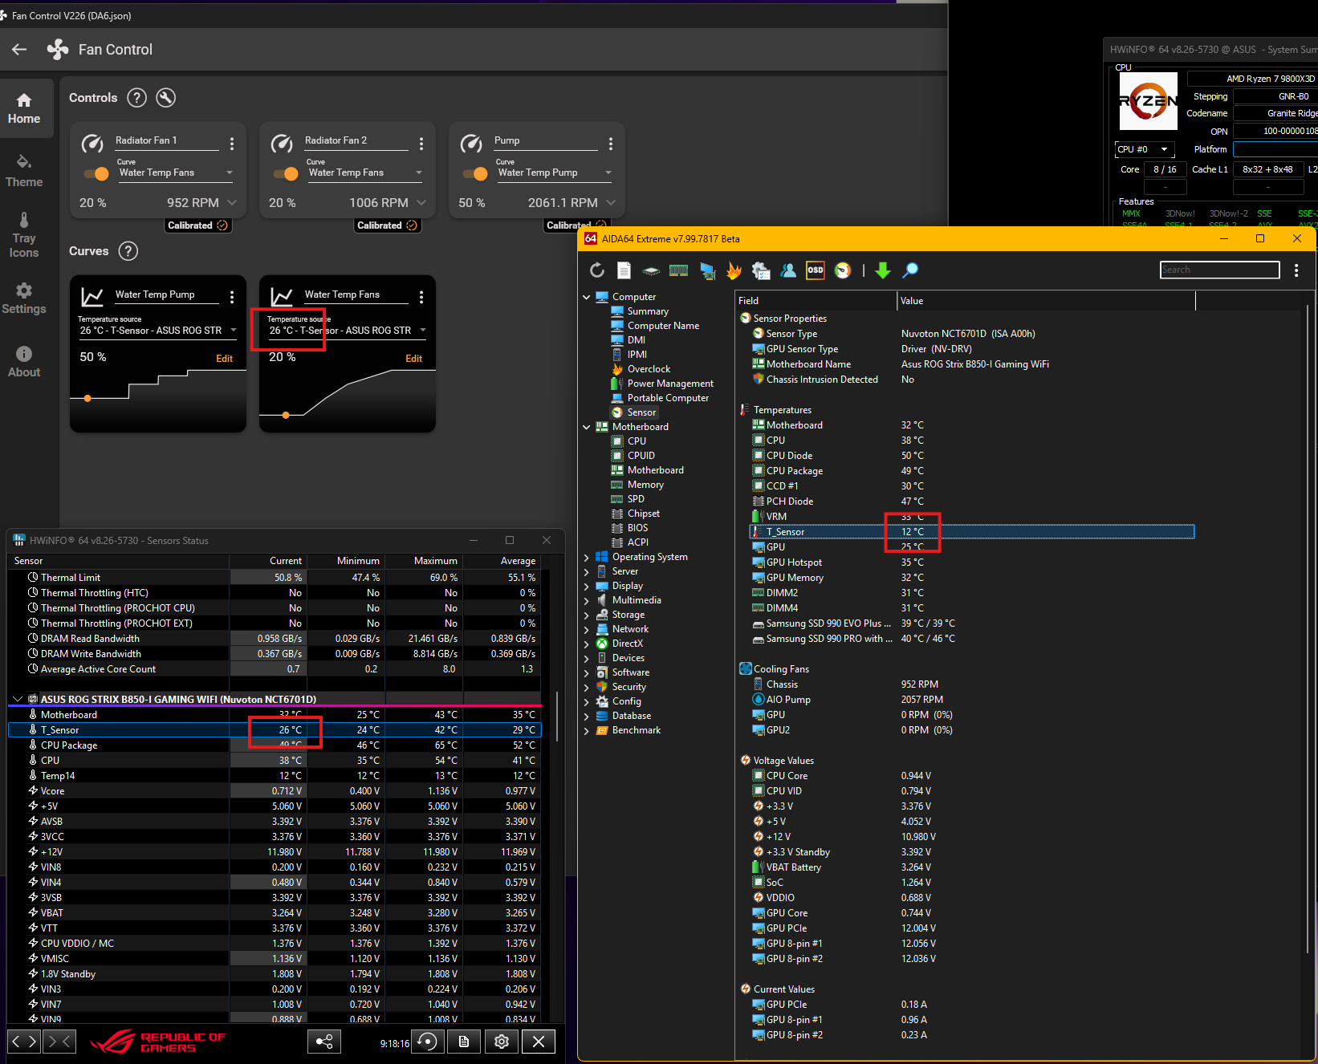Viewport: 1318px width, 1064px height.
Task: Collapse the Motherboard tree node in AIDA64
Action: 586,427
